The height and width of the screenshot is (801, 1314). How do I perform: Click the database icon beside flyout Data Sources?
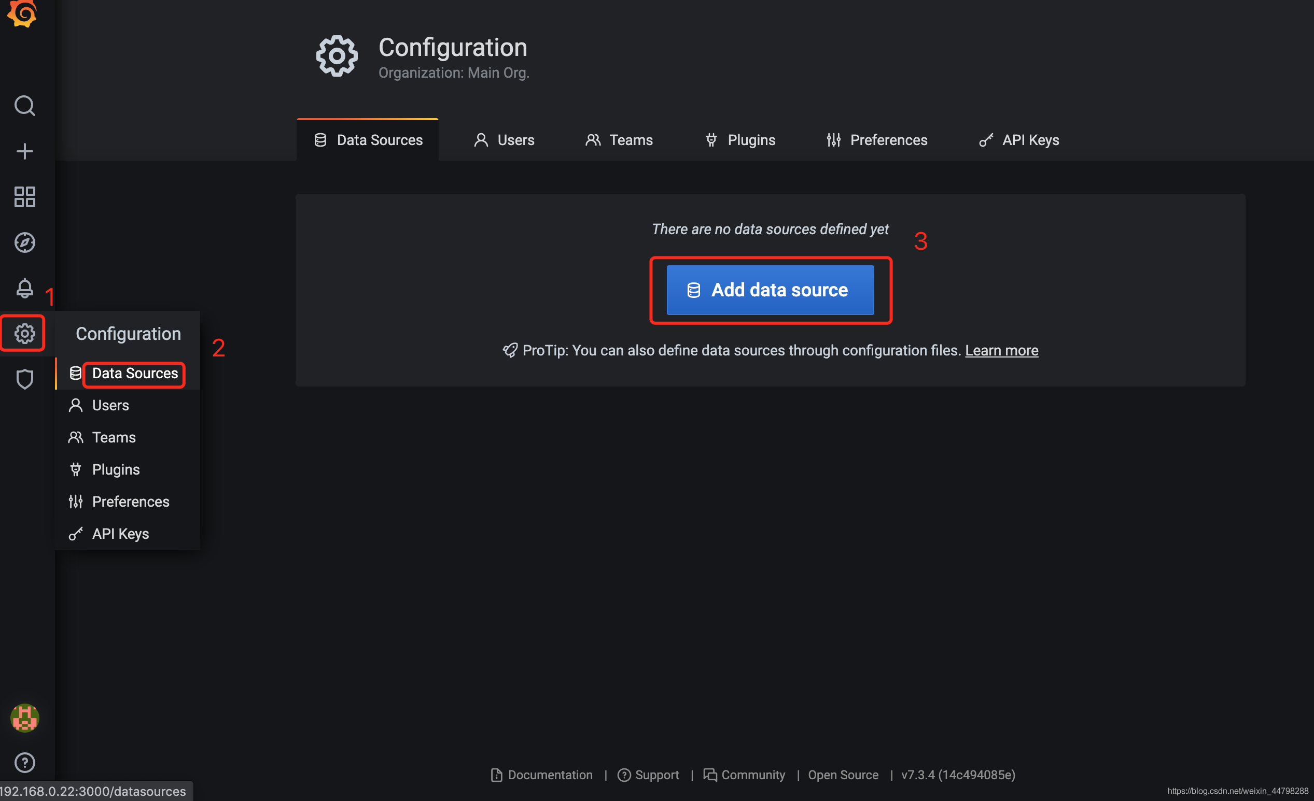click(76, 373)
